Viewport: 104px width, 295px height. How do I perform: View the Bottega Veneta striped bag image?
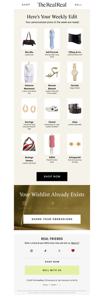click(29, 144)
